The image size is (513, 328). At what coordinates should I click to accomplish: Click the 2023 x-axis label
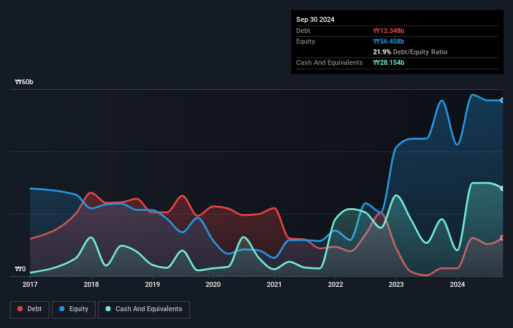[396, 284]
